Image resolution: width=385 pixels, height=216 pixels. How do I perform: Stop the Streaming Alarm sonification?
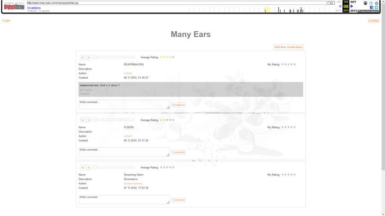tap(89, 167)
